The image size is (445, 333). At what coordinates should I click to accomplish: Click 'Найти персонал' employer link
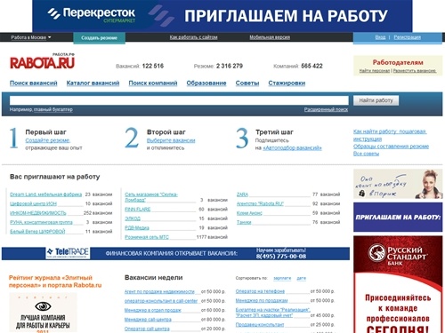coord(375,71)
